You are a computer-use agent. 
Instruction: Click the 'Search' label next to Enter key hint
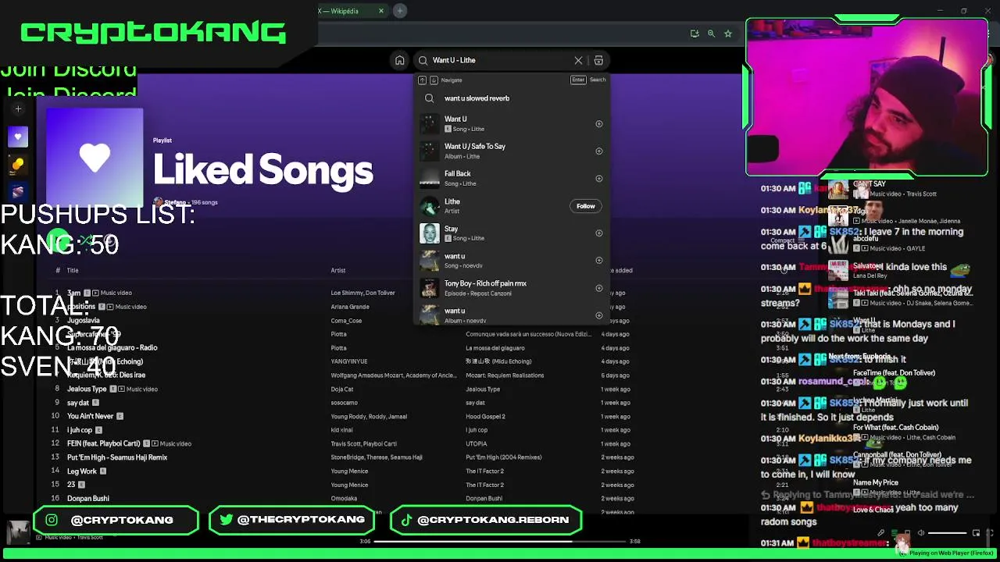pos(598,80)
